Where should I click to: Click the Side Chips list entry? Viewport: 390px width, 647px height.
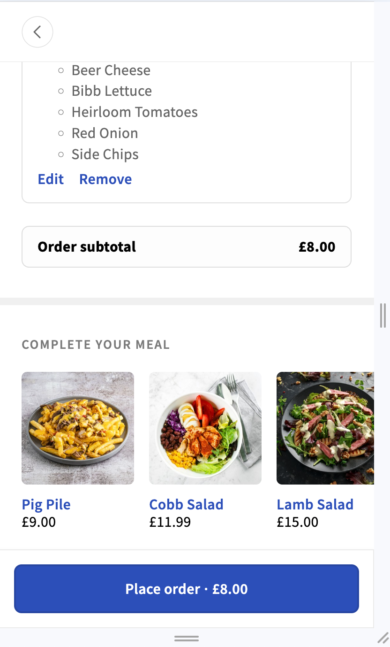(105, 154)
